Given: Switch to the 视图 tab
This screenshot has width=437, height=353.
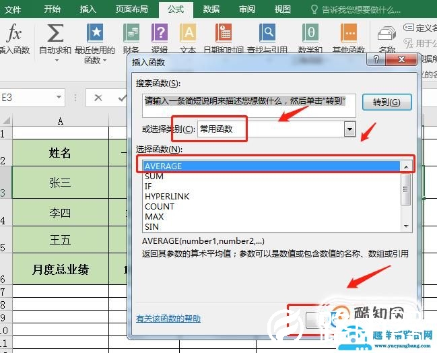Looking at the screenshot, I should point(282,9).
